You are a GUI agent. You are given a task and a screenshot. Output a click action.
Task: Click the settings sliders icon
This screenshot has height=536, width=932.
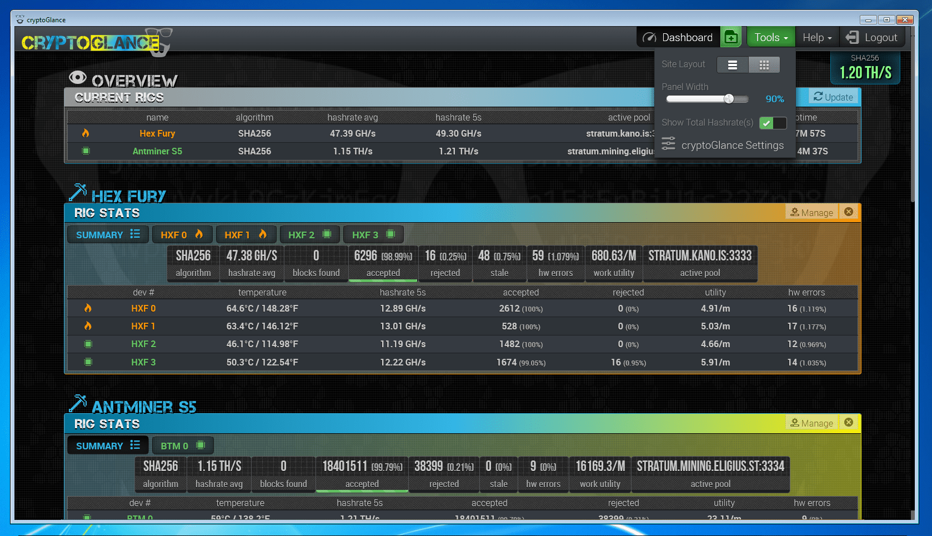tap(669, 143)
